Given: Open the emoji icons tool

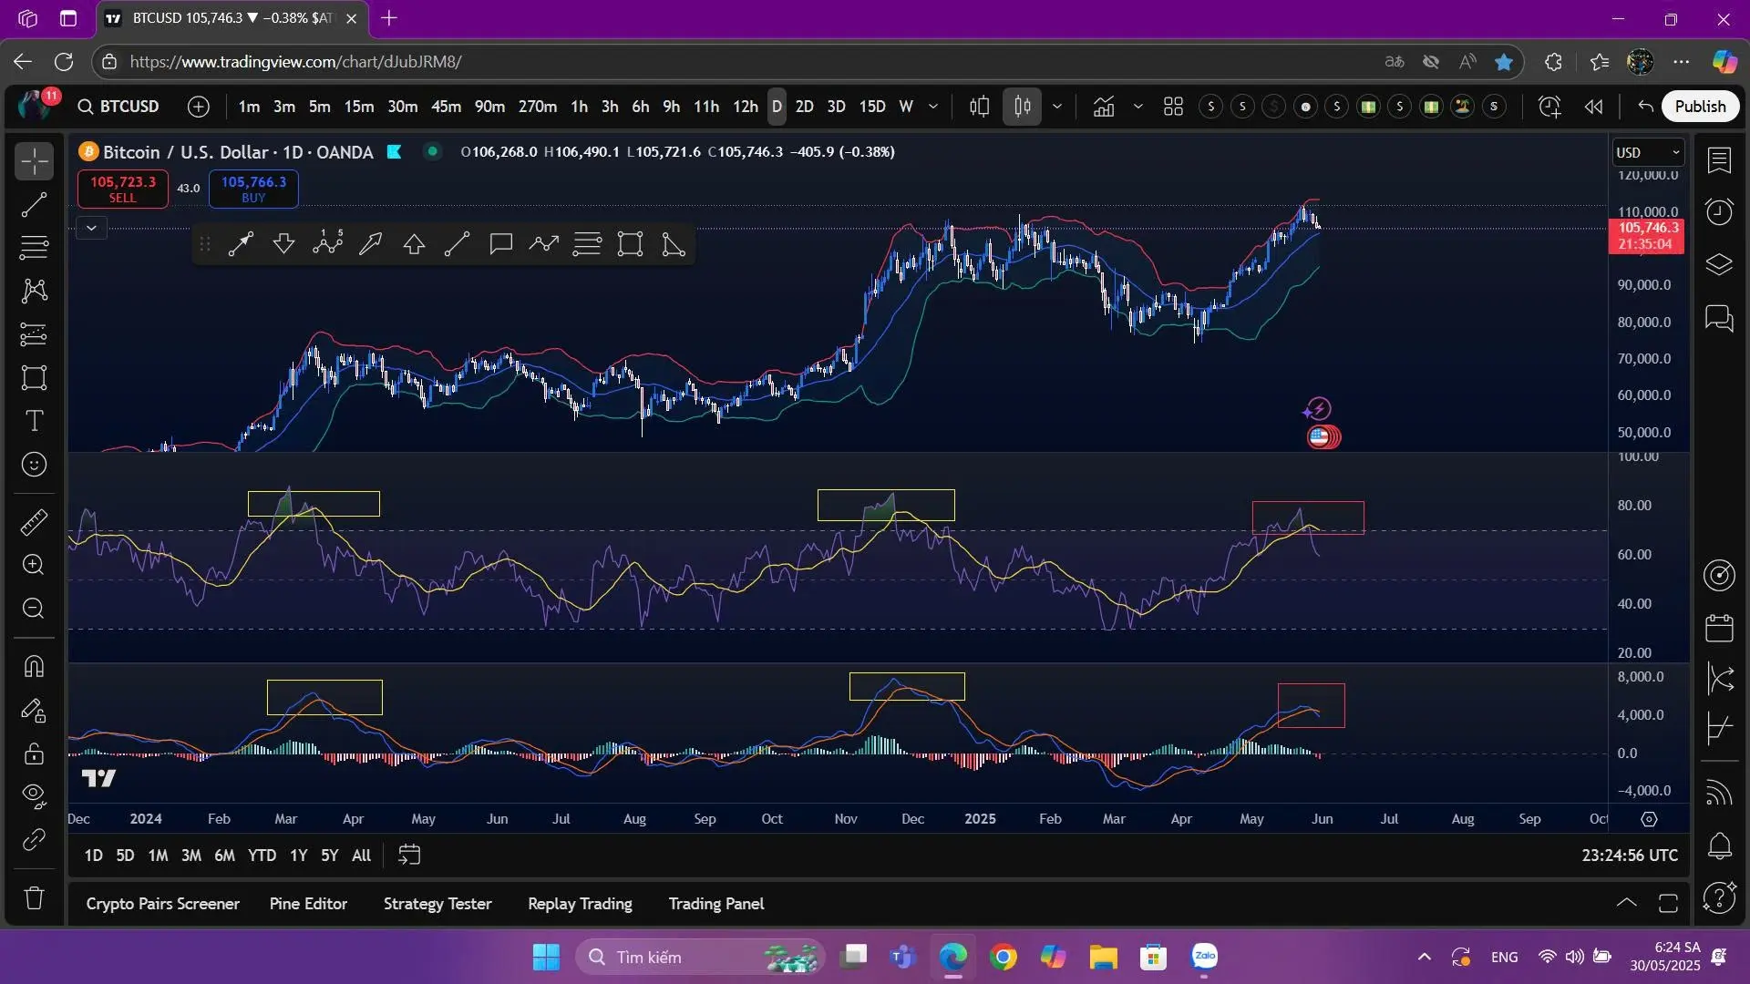Looking at the screenshot, I should [x=34, y=465].
